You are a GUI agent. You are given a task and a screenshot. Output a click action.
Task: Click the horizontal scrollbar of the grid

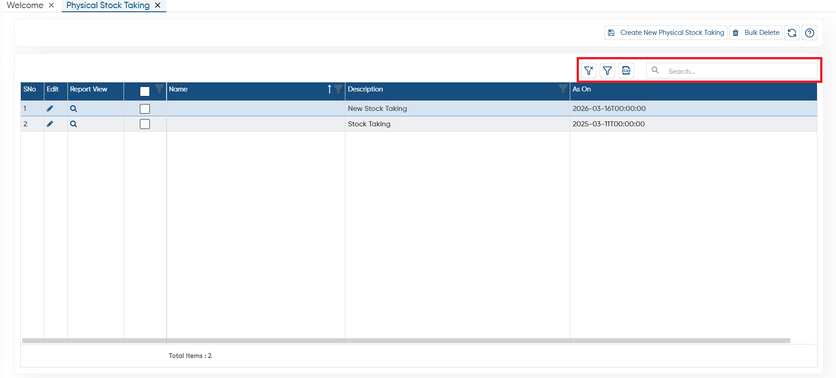[x=406, y=340]
